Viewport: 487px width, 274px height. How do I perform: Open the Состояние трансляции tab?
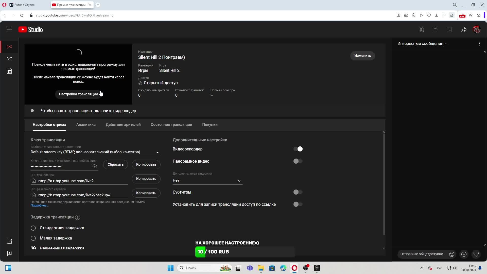point(171,125)
